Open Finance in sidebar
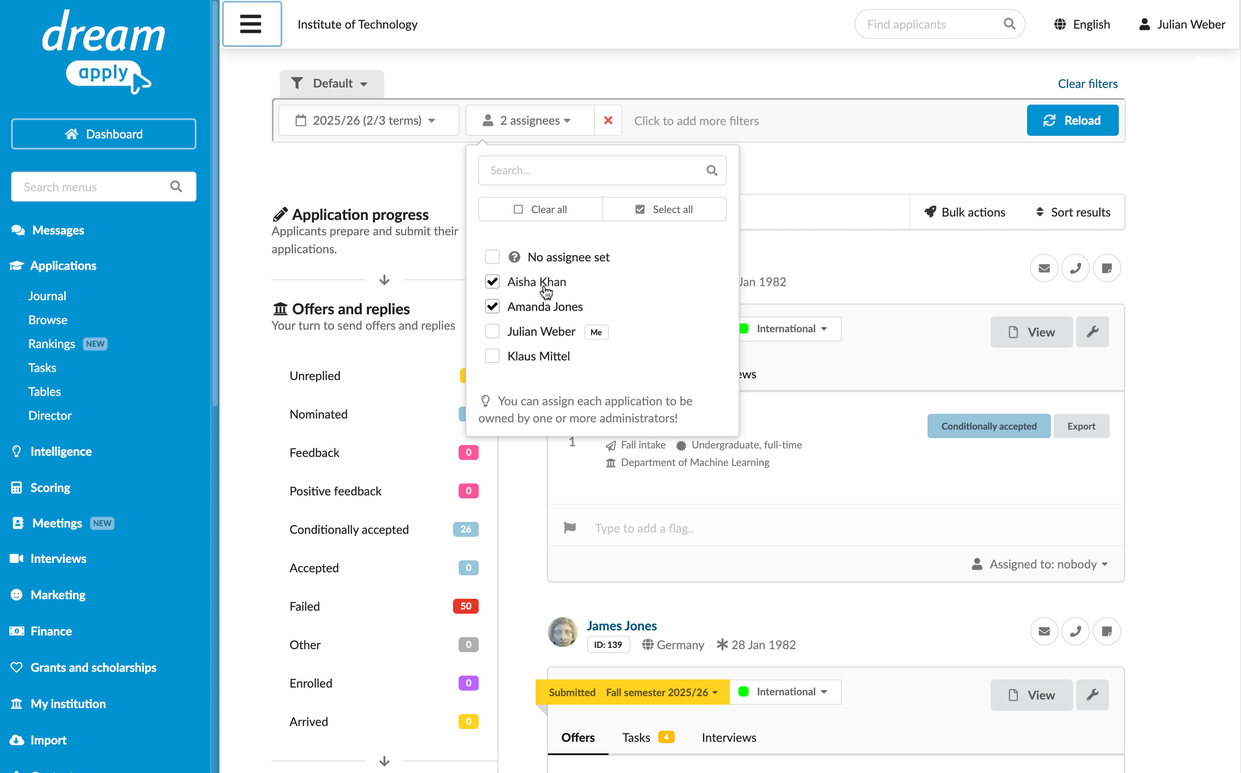The image size is (1241, 773). click(50, 631)
